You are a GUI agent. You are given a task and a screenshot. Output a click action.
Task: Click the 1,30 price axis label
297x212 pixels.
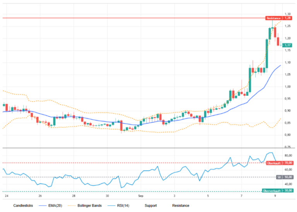tap(288, 14)
